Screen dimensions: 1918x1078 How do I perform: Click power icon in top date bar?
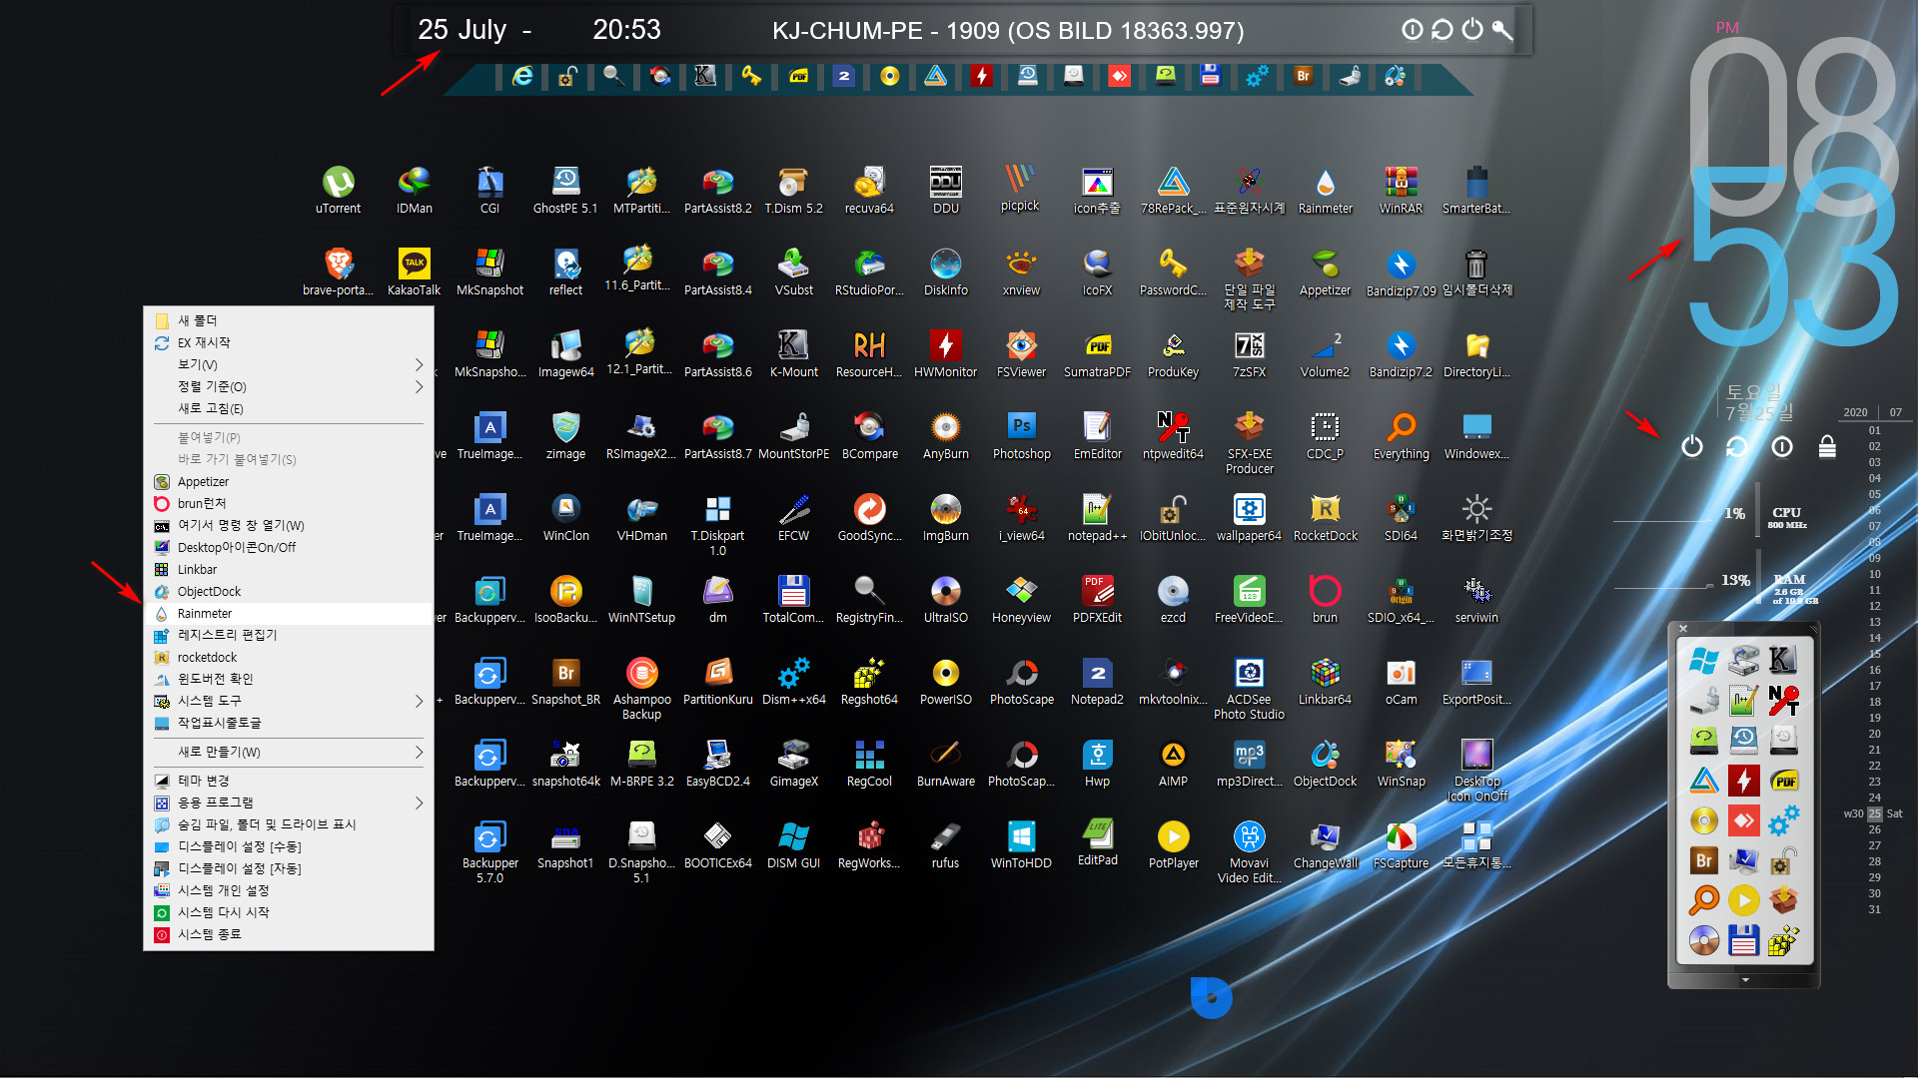point(1472,29)
